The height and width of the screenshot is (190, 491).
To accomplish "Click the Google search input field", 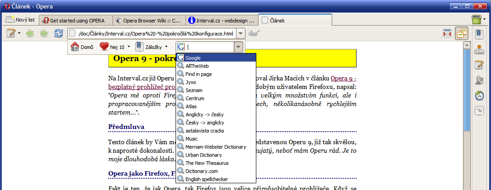I will (209, 47).
